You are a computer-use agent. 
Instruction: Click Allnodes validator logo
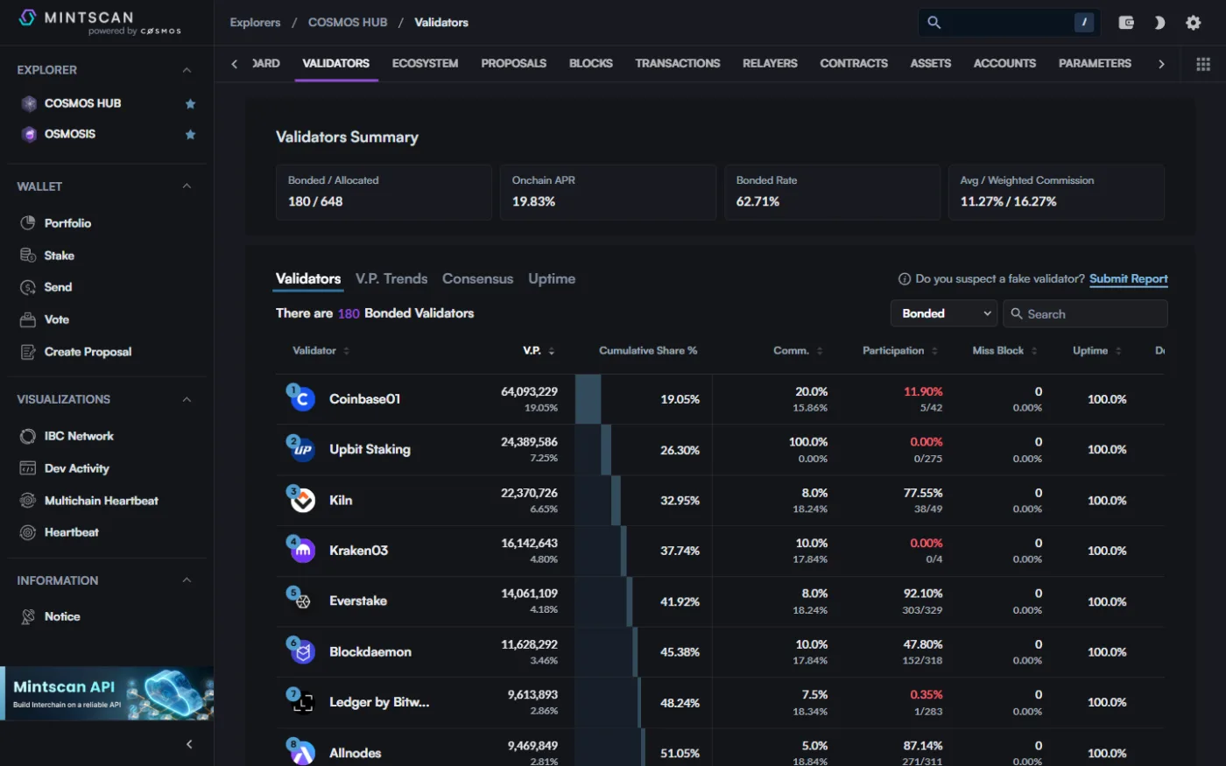coord(302,753)
